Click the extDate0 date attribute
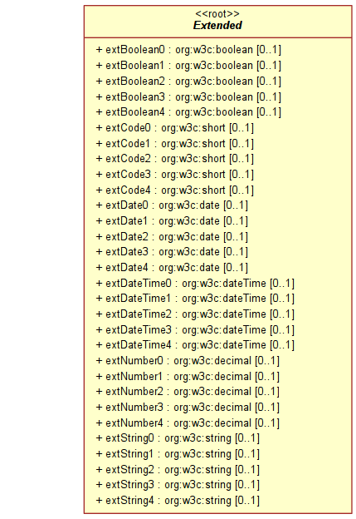 pyautogui.click(x=172, y=205)
